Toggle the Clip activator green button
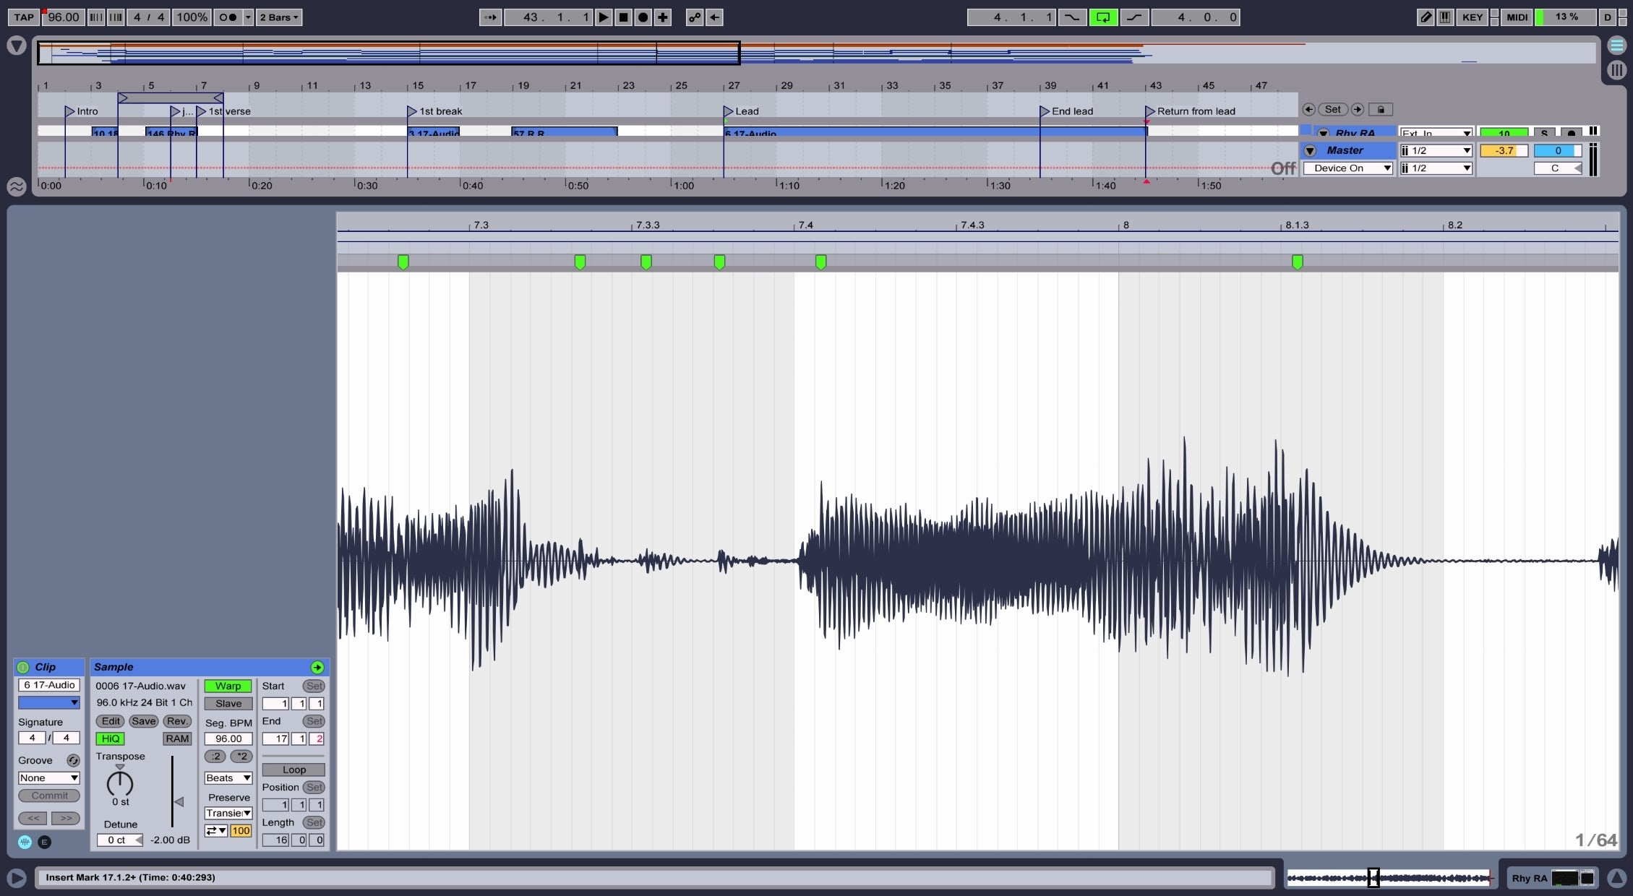 [x=23, y=667]
